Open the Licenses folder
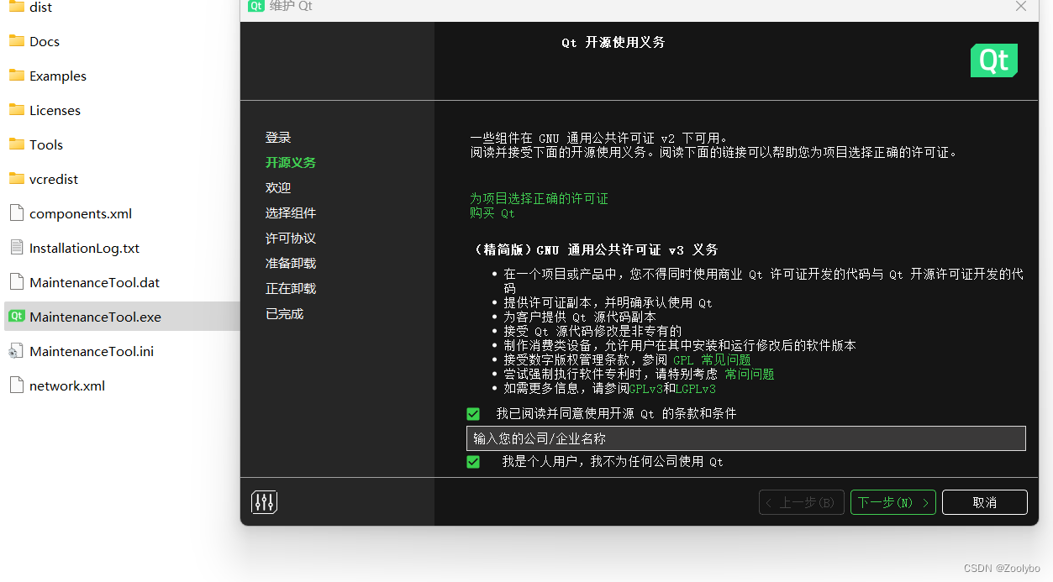1053x582 pixels. tap(18, 109)
